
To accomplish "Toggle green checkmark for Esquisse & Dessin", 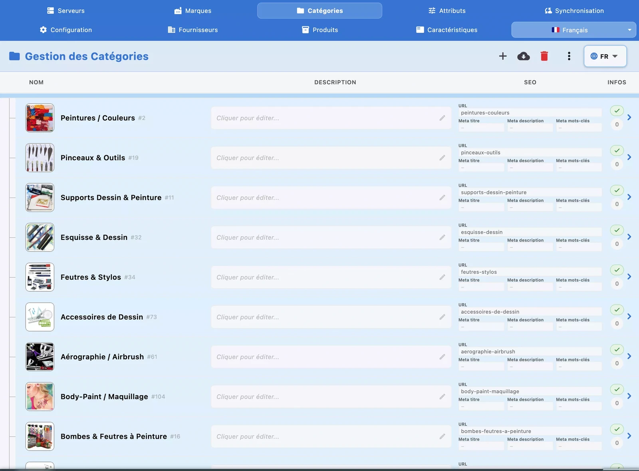I will click(617, 230).
